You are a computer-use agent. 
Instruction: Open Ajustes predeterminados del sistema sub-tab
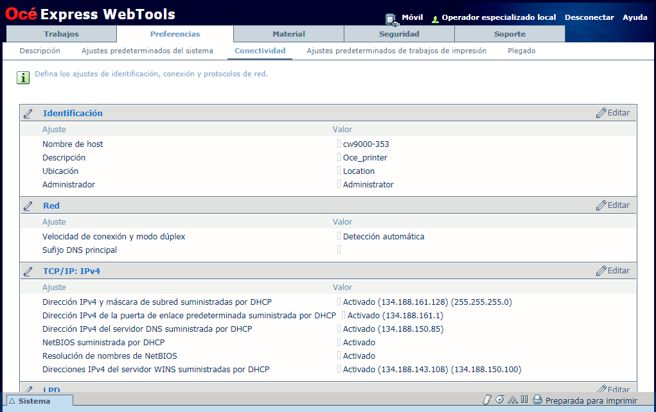147,51
